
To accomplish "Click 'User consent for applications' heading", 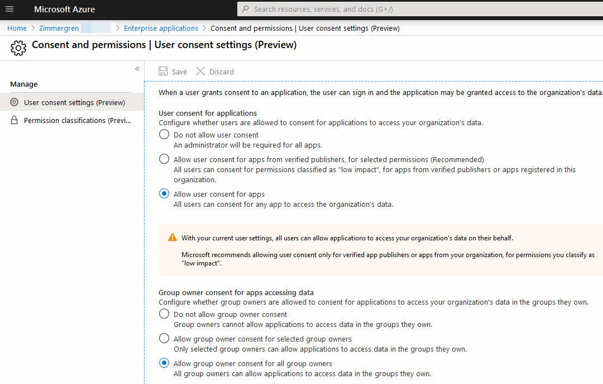I will tap(208, 113).
